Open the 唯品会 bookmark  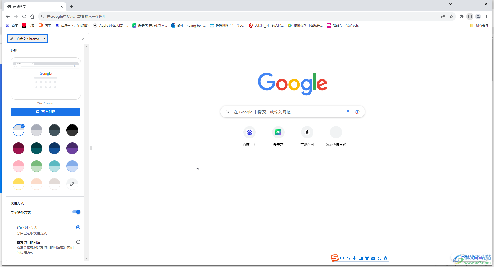tap(344, 25)
